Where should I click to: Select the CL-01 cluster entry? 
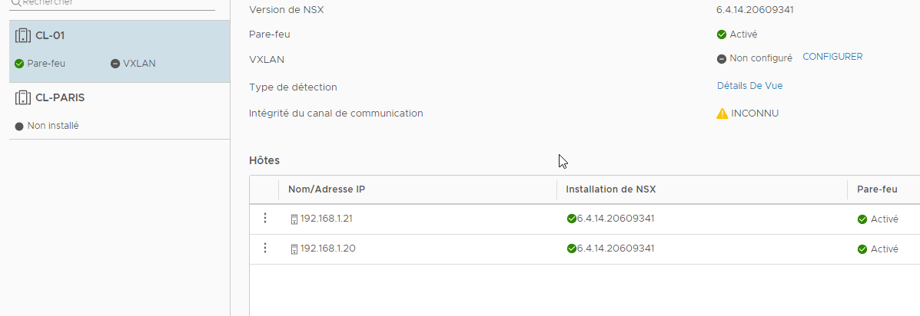click(120, 51)
